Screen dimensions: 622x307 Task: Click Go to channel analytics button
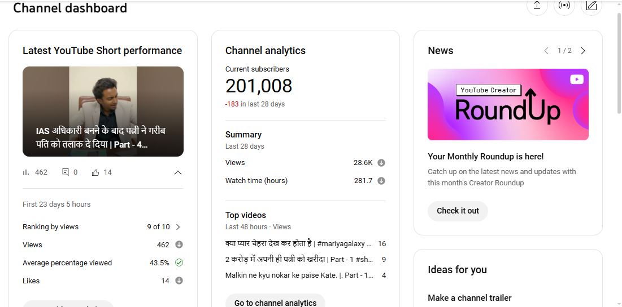coord(275,302)
